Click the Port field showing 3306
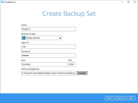Viewport: 138px width, 103px height. 72,64
